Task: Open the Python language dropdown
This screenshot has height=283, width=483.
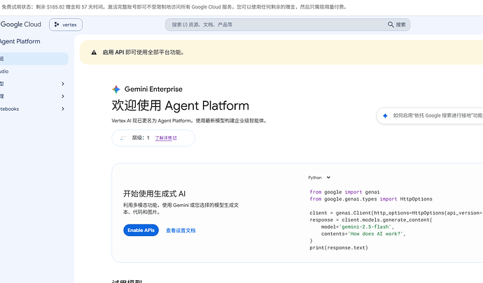Action: (319, 177)
